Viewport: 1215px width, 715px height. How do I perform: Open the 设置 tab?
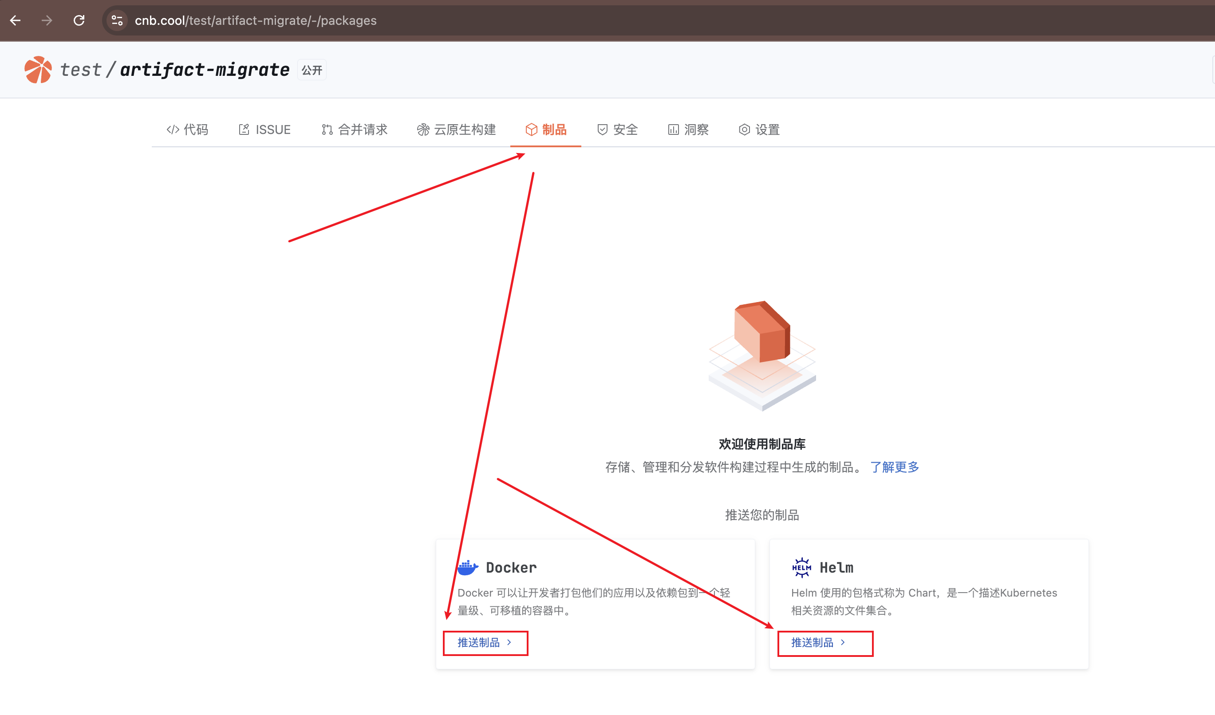click(759, 130)
